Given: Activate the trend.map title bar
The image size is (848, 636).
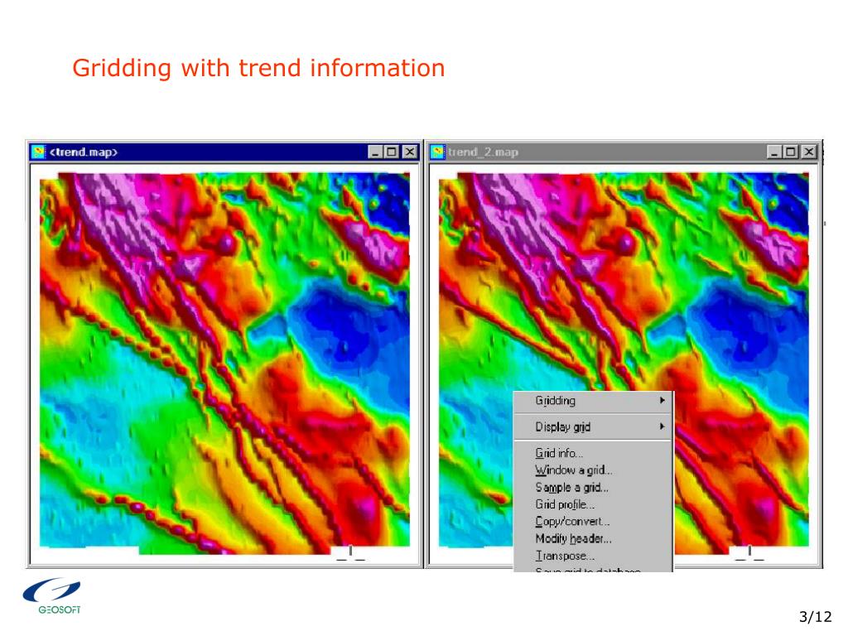Looking at the screenshot, I should 224,152.
